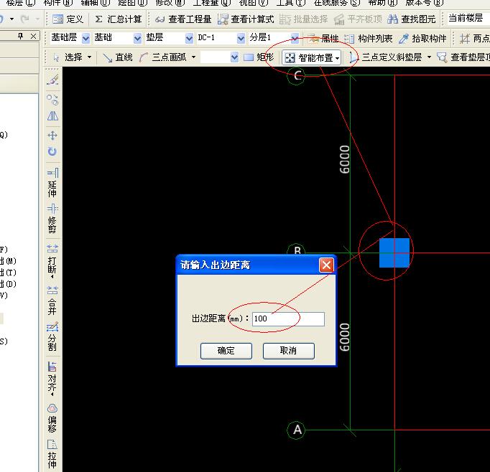Open the 视图 menu
The width and height of the screenshot is (490, 472).
click(x=253, y=3)
